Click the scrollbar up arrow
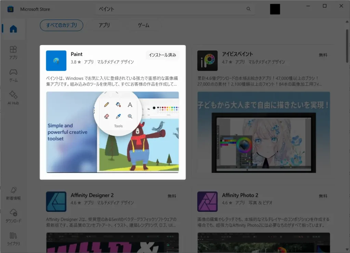This screenshot has width=350, height=253. coord(347,22)
